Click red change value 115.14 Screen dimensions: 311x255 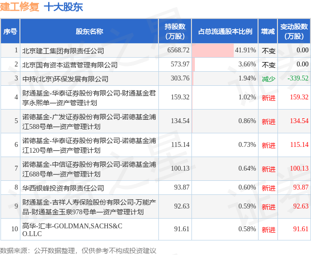(x=299, y=144)
